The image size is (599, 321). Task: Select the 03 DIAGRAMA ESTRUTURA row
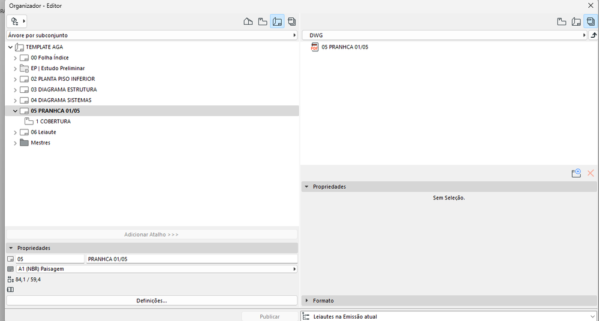pos(152,90)
